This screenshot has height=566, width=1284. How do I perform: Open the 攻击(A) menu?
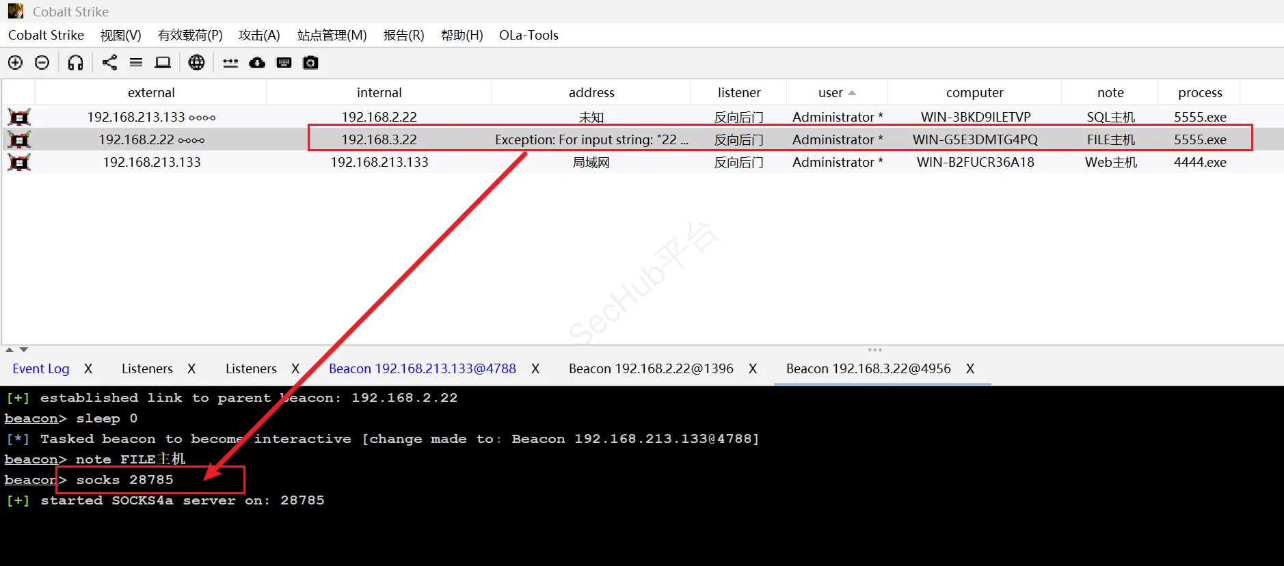(259, 35)
